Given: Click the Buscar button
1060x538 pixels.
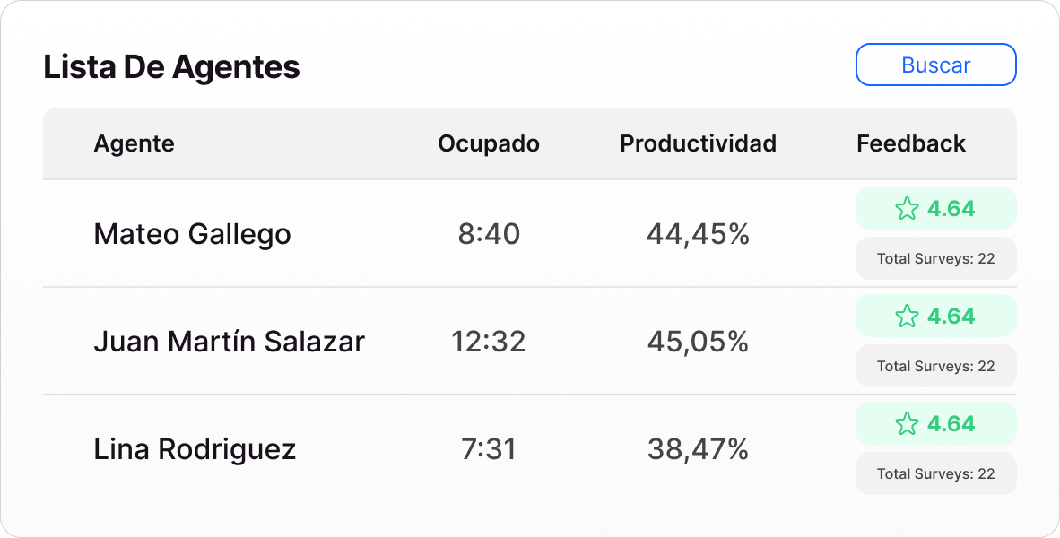Looking at the screenshot, I should [x=935, y=65].
